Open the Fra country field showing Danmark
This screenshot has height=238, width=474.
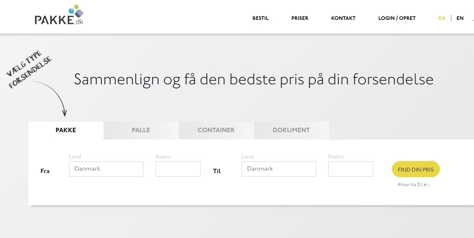coord(106,169)
